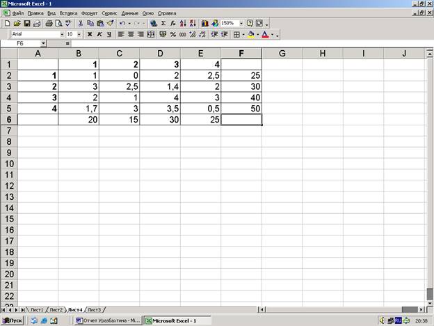Merge and center selected cells

pyautogui.click(x=151, y=34)
